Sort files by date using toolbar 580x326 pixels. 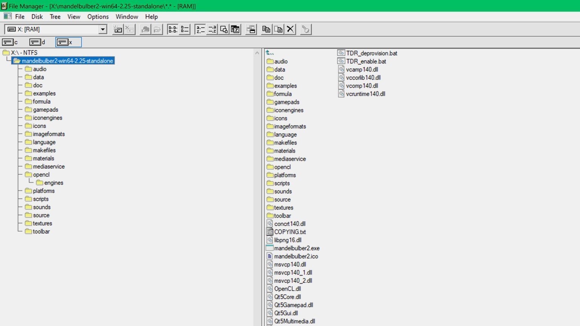click(235, 29)
